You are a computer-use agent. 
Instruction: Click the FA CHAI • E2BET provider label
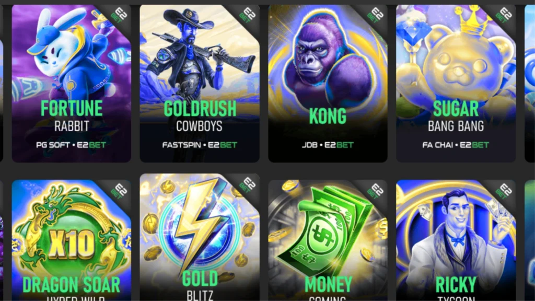pos(456,145)
